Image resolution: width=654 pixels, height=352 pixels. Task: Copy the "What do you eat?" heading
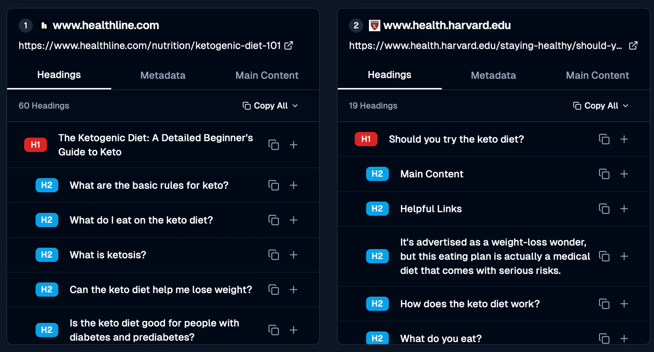coord(604,339)
